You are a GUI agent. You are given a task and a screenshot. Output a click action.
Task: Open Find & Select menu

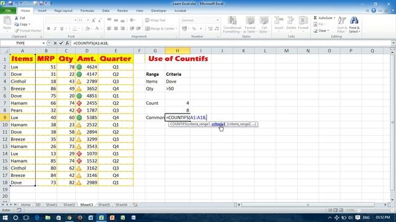355,25
